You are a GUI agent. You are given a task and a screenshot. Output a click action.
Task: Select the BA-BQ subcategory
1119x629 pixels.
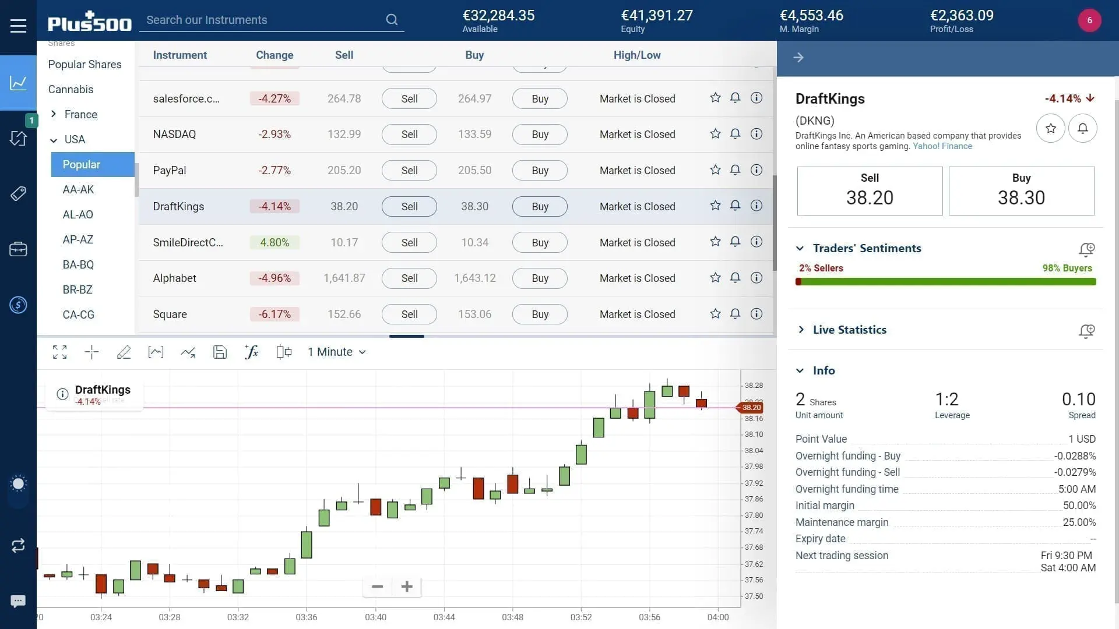click(78, 264)
